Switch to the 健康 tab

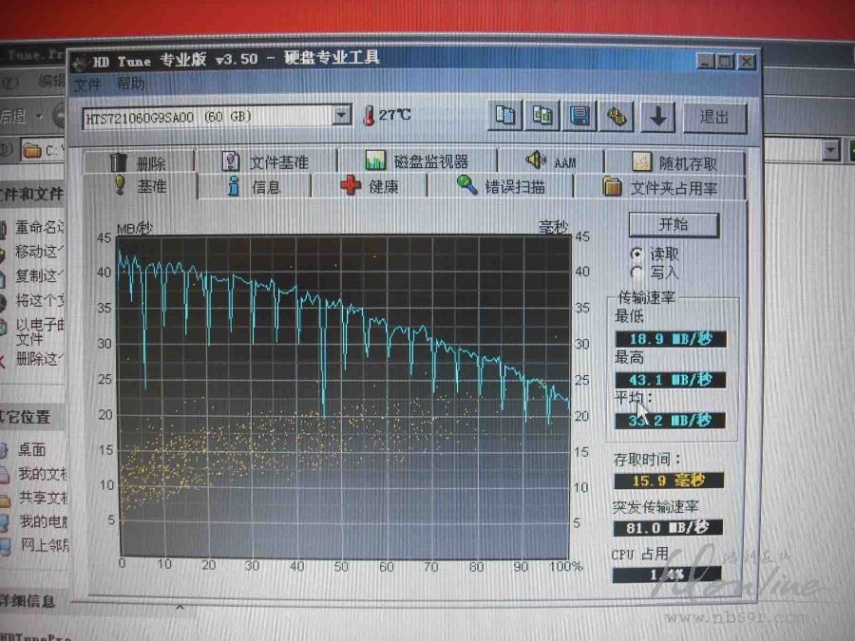[x=370, y=186]
